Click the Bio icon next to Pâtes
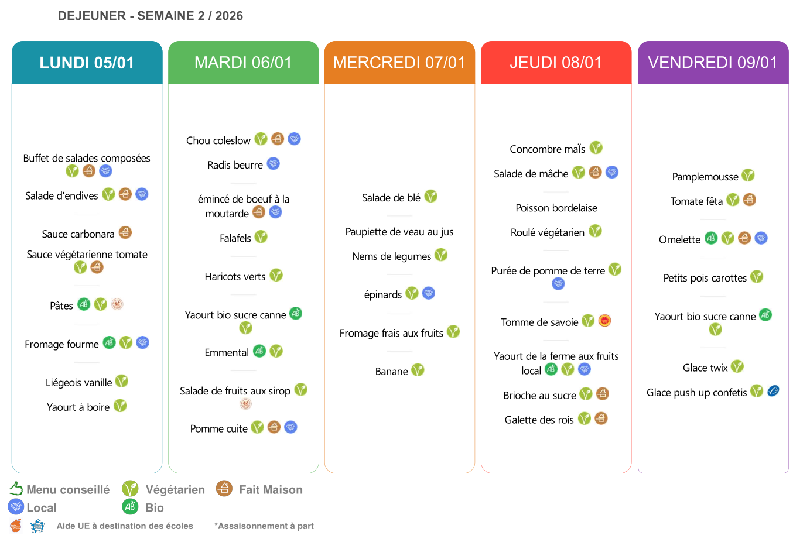Screen dimensions: 793x556 (x=84, y=304)
